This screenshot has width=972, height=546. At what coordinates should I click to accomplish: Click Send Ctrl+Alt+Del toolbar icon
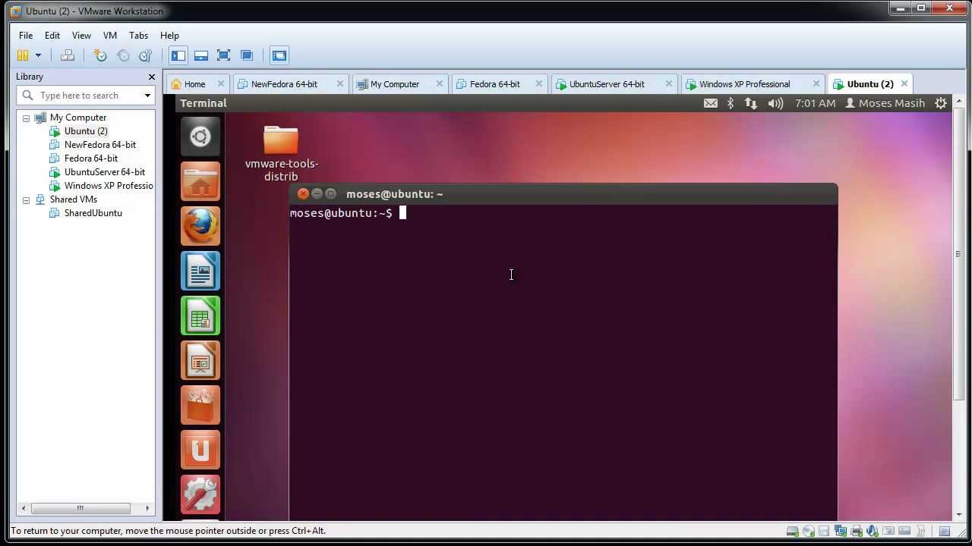(x=68, y=55)
